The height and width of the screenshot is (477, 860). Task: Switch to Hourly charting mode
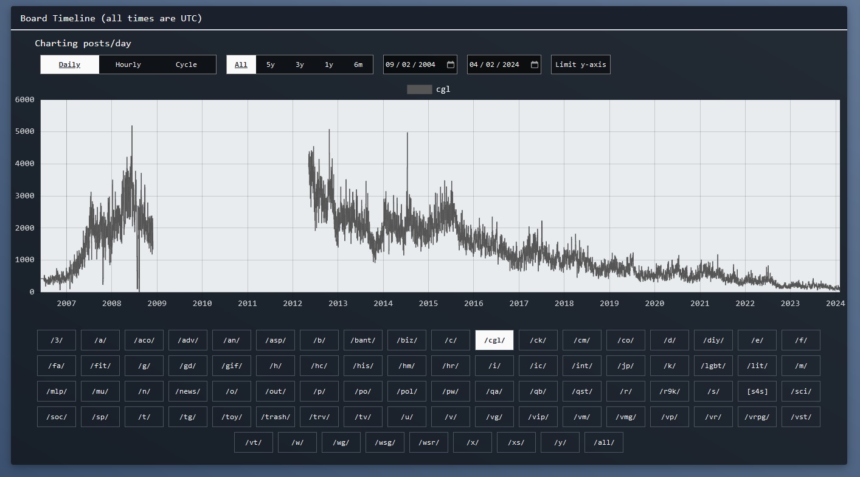(x=128, y=64)
